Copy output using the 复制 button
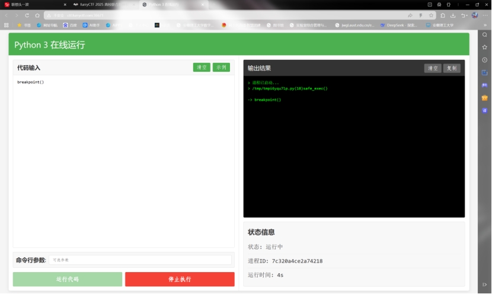Image resolution: width=492 pixels, height=294 pixels. (452, 68)
